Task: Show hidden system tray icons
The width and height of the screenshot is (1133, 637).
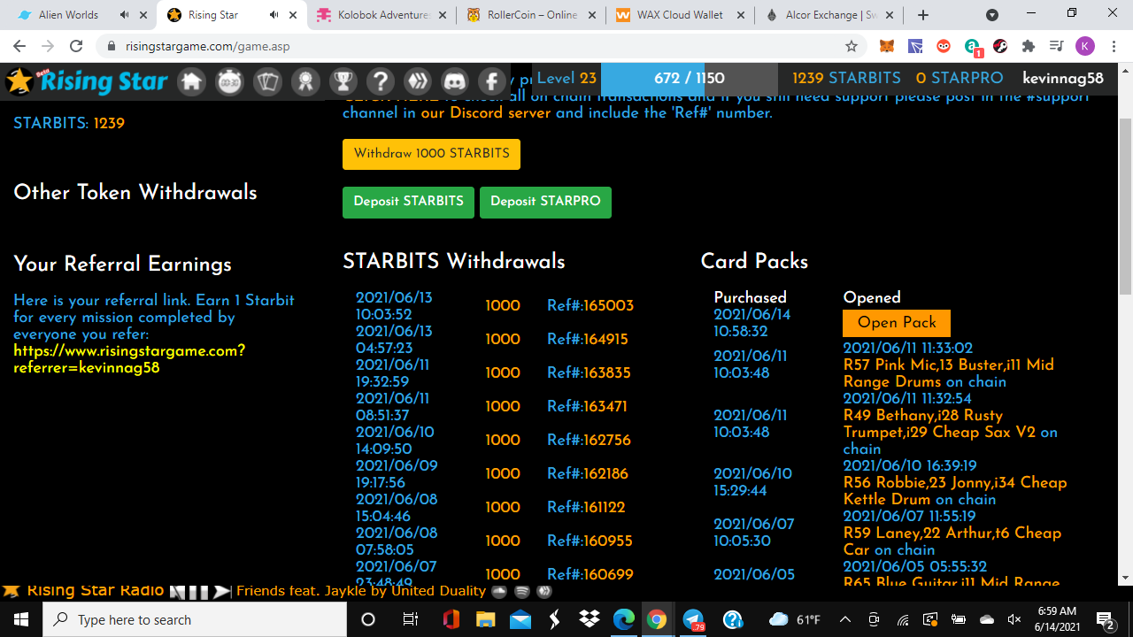Action: (x=845, y=619)
